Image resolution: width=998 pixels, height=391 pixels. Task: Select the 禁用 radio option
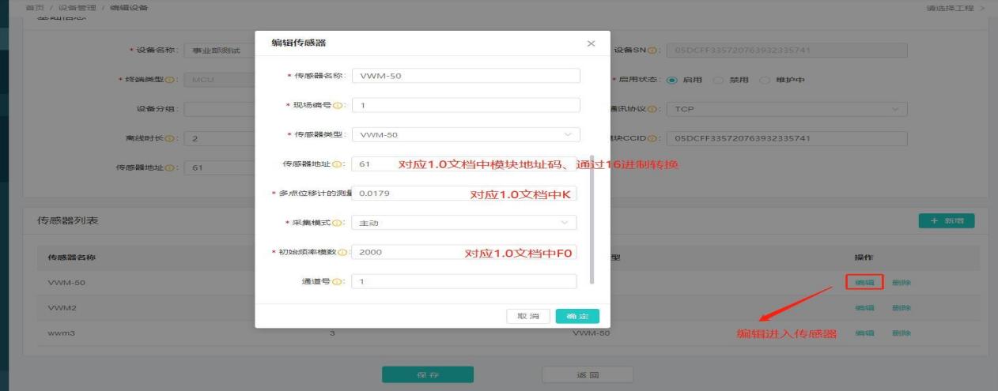click(718, 81)
